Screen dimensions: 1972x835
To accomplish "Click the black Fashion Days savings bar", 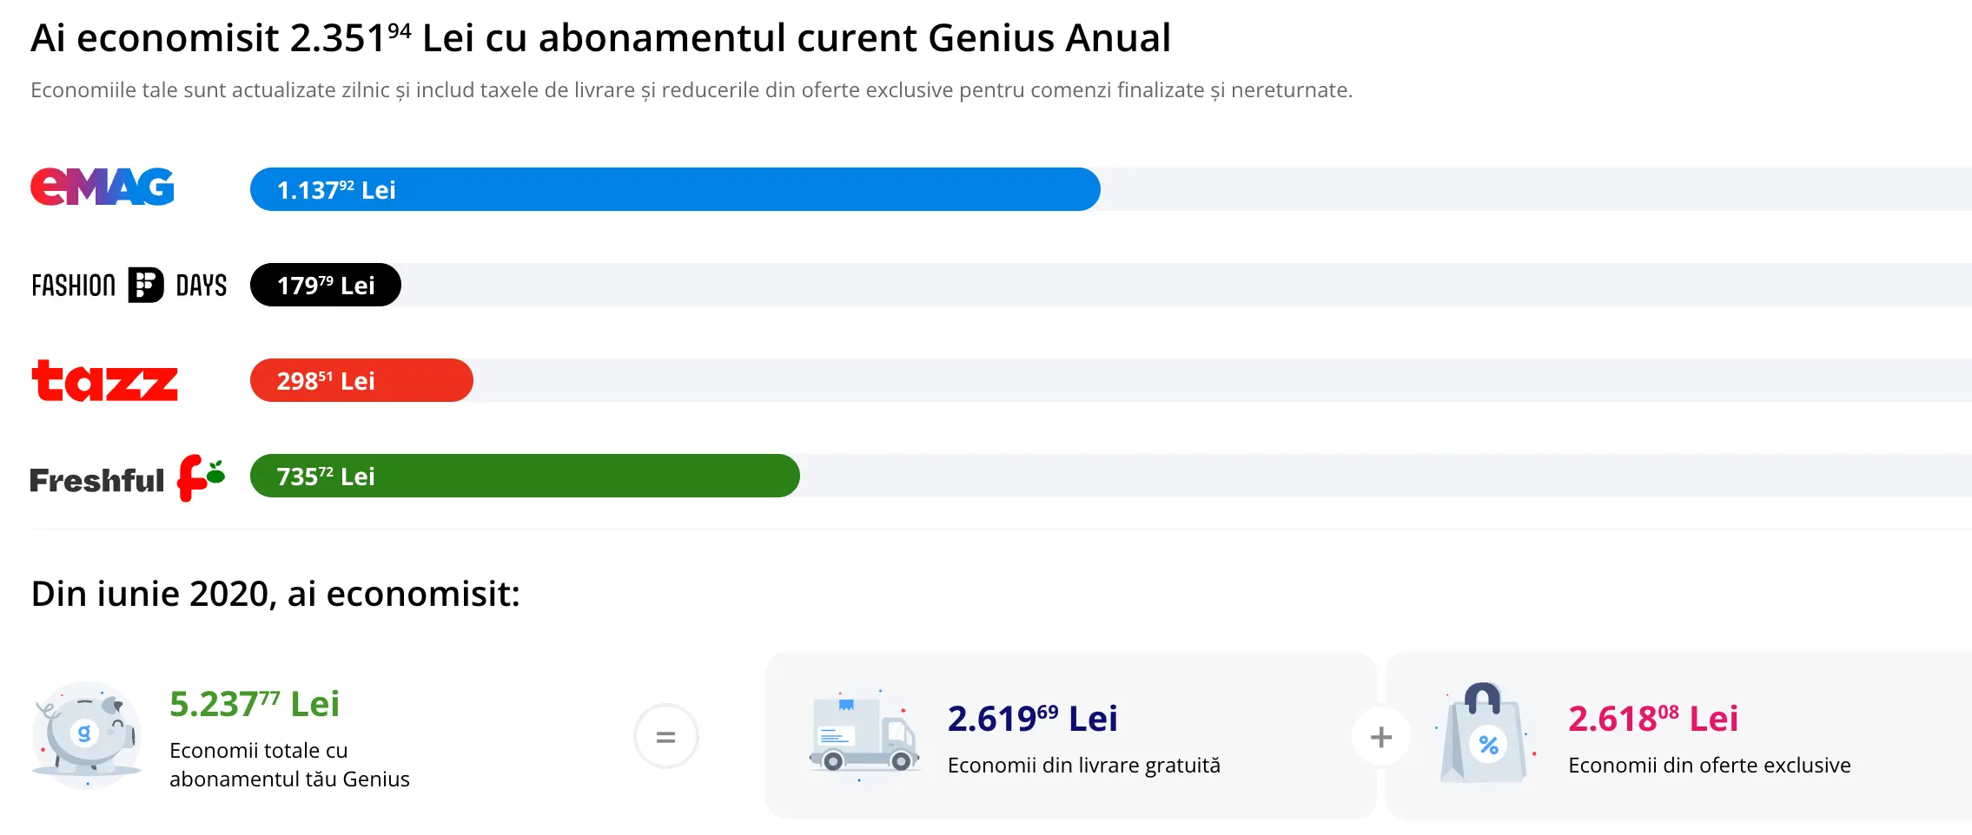I will coord(325,285).
